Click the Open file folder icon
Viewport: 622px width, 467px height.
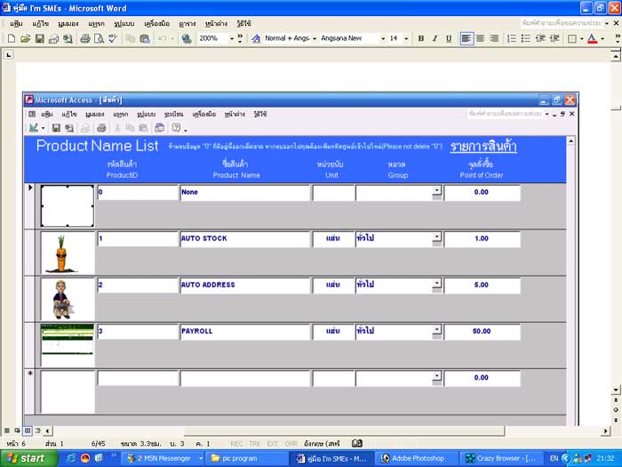click(25, 39)
